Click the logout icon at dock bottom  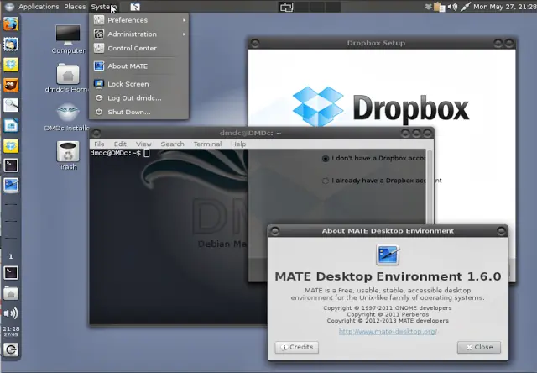[x=11, y=349]
